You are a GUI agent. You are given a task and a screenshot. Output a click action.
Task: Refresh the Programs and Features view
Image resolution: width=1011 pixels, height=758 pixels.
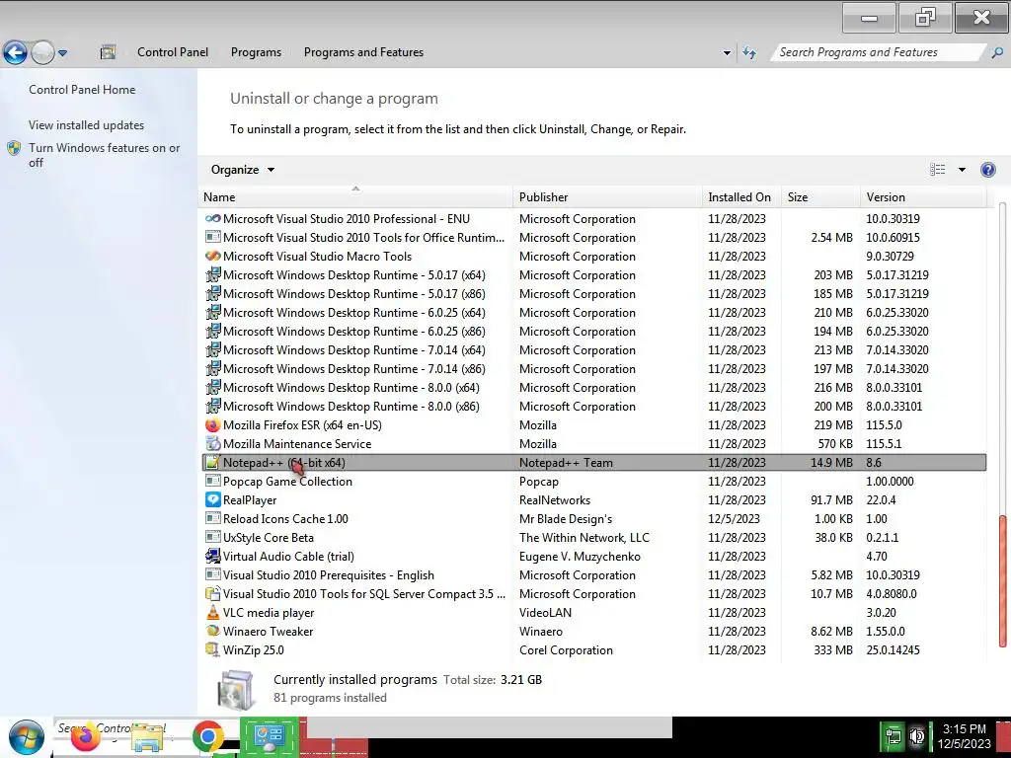tap(749, 53)
